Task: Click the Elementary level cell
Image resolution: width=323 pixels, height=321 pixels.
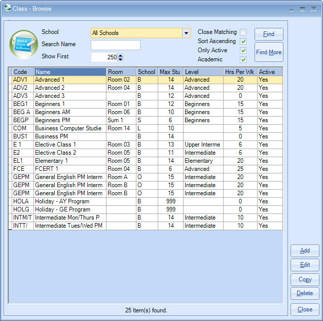Action: [x=203, y=161]
